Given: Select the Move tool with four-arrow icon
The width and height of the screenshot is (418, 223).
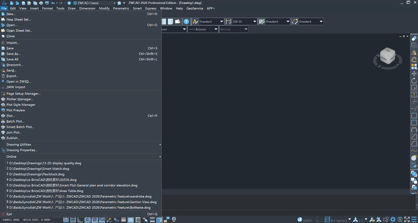Looking at the screenshot, I should 414,74.
